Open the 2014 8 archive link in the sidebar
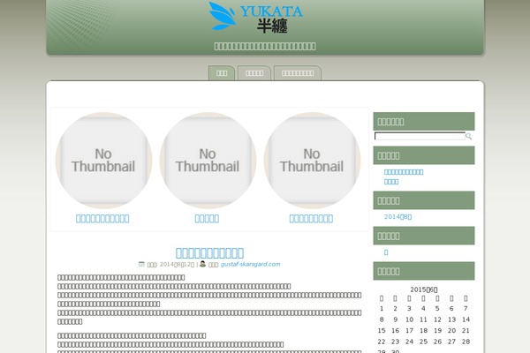This screenshot has height=353, width=530. [397, 217]
